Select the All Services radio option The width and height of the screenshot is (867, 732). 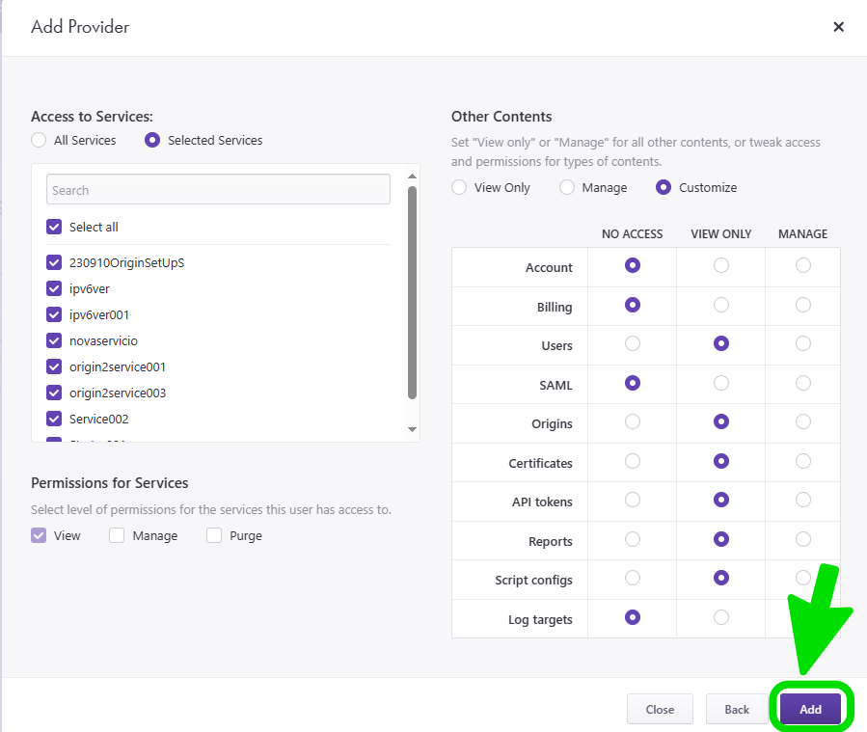(x=39, y=140)
